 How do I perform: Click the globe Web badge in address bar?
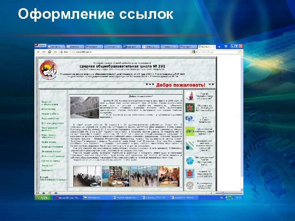click(64, 52)
